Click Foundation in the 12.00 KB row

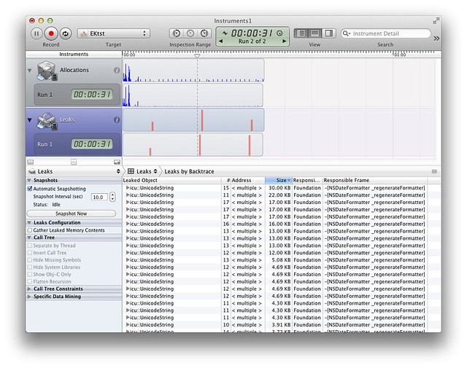pyautogui.click(x=307, y=253)
